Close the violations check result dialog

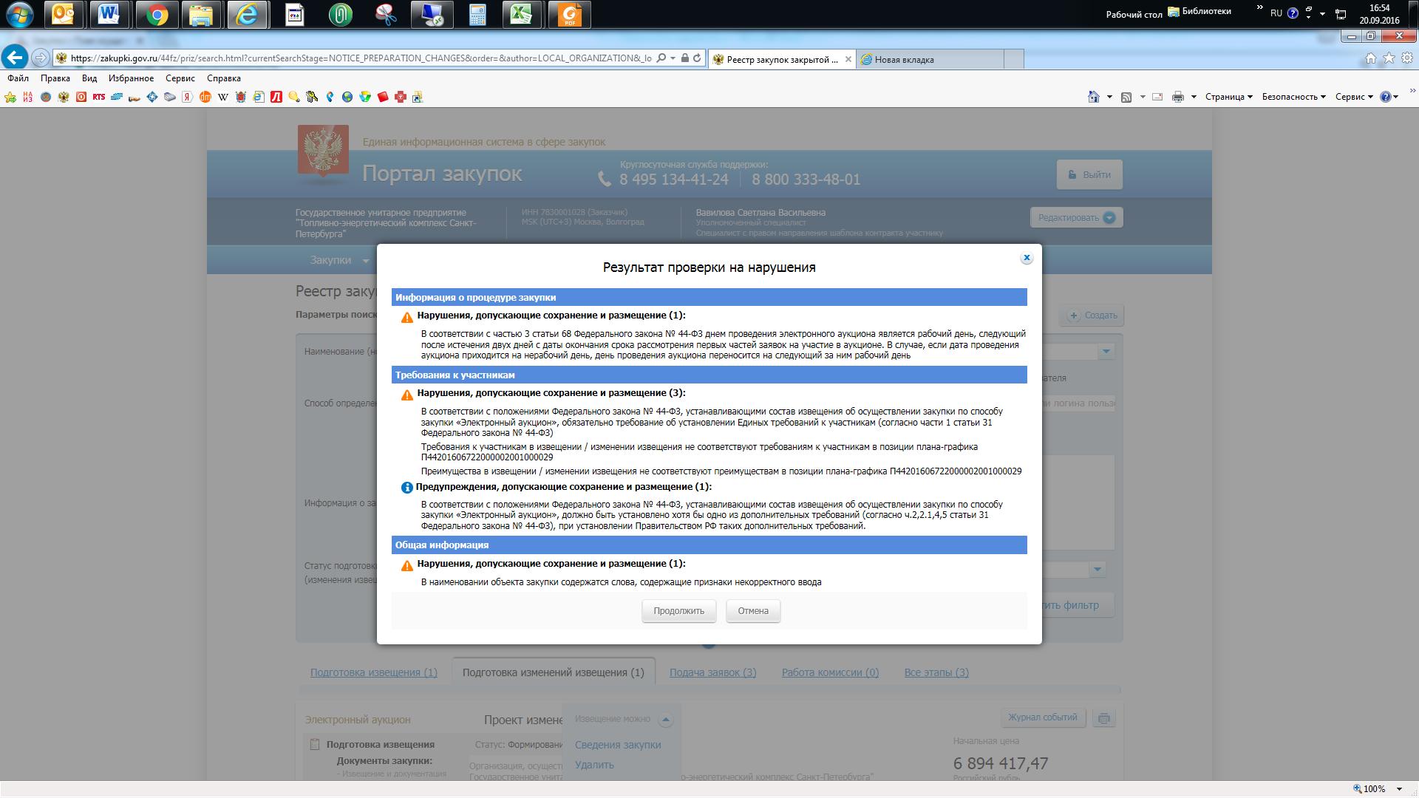(1026, 258)
